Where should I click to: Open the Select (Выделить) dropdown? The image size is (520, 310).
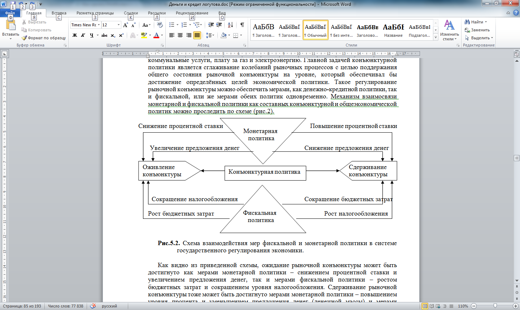coord(479,38)
